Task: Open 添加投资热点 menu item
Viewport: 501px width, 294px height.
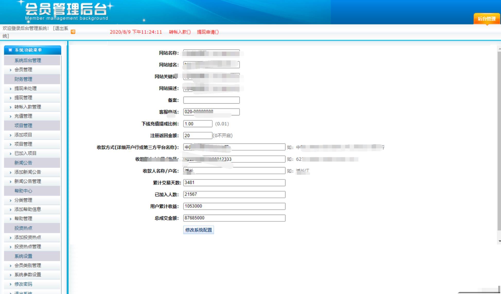Action: pyautogui.click(x=28, y=237)
